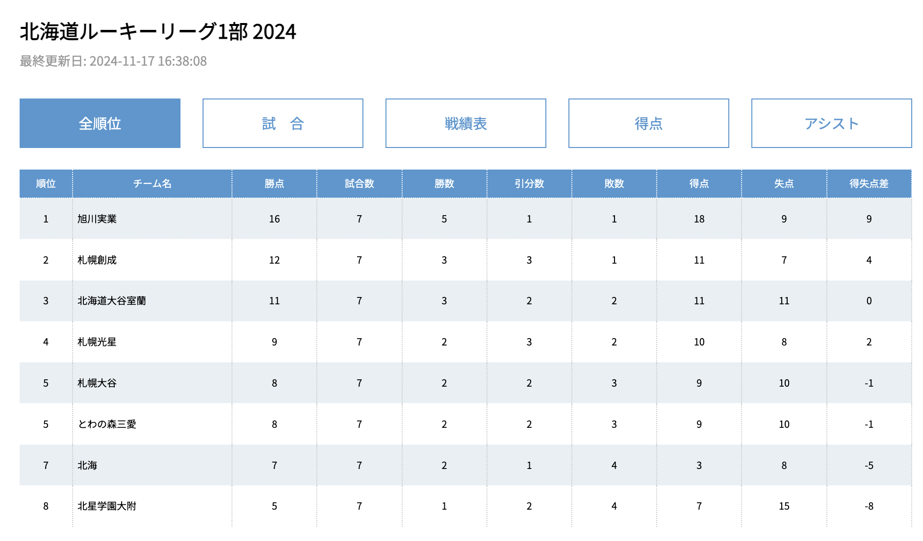Select team name 北海

(87, 466)
